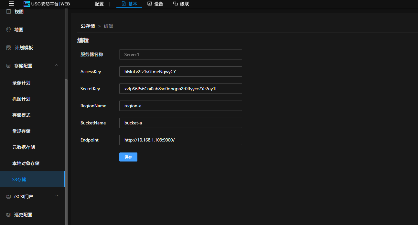Image resolution: width=418 pixels, height=225 pixels.
Task: Open 录像计划 under storage config
Action: coord(21,83)
